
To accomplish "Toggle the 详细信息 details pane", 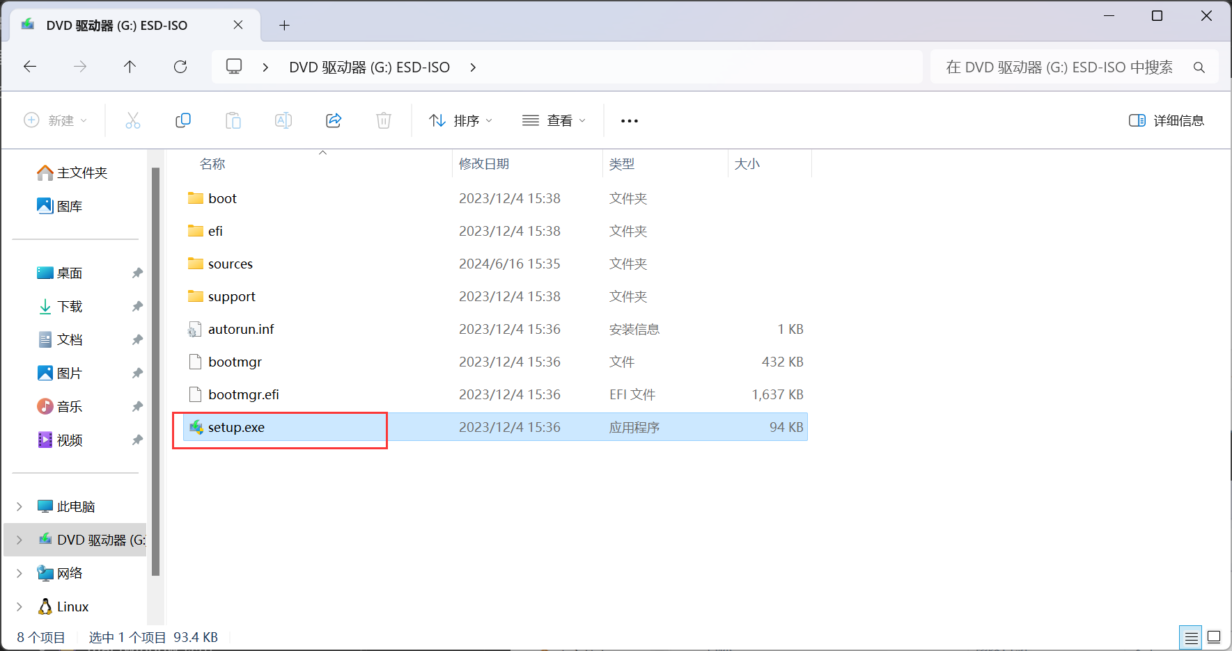I will 1167,120.
